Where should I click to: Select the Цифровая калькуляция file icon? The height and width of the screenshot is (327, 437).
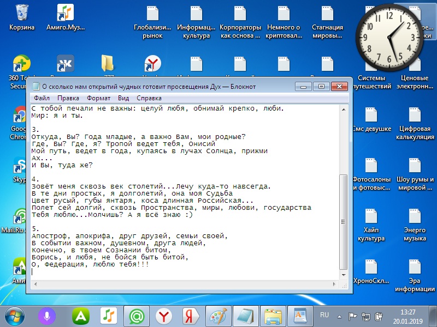pos(415,124)
